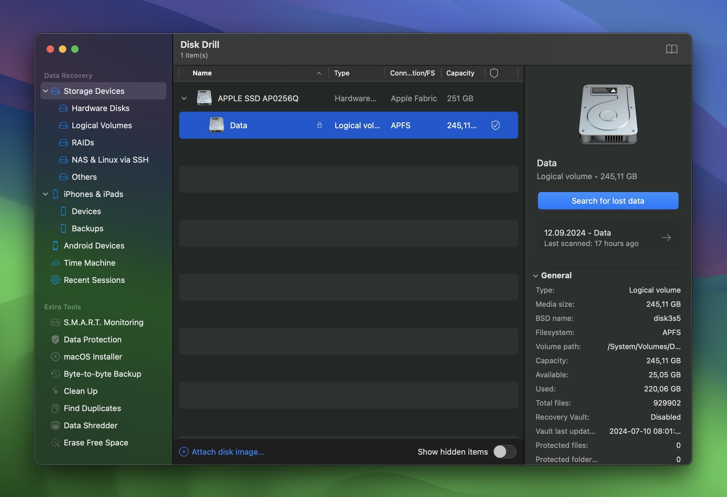Click the Conn...tion/FS column header

coord(412,73)
